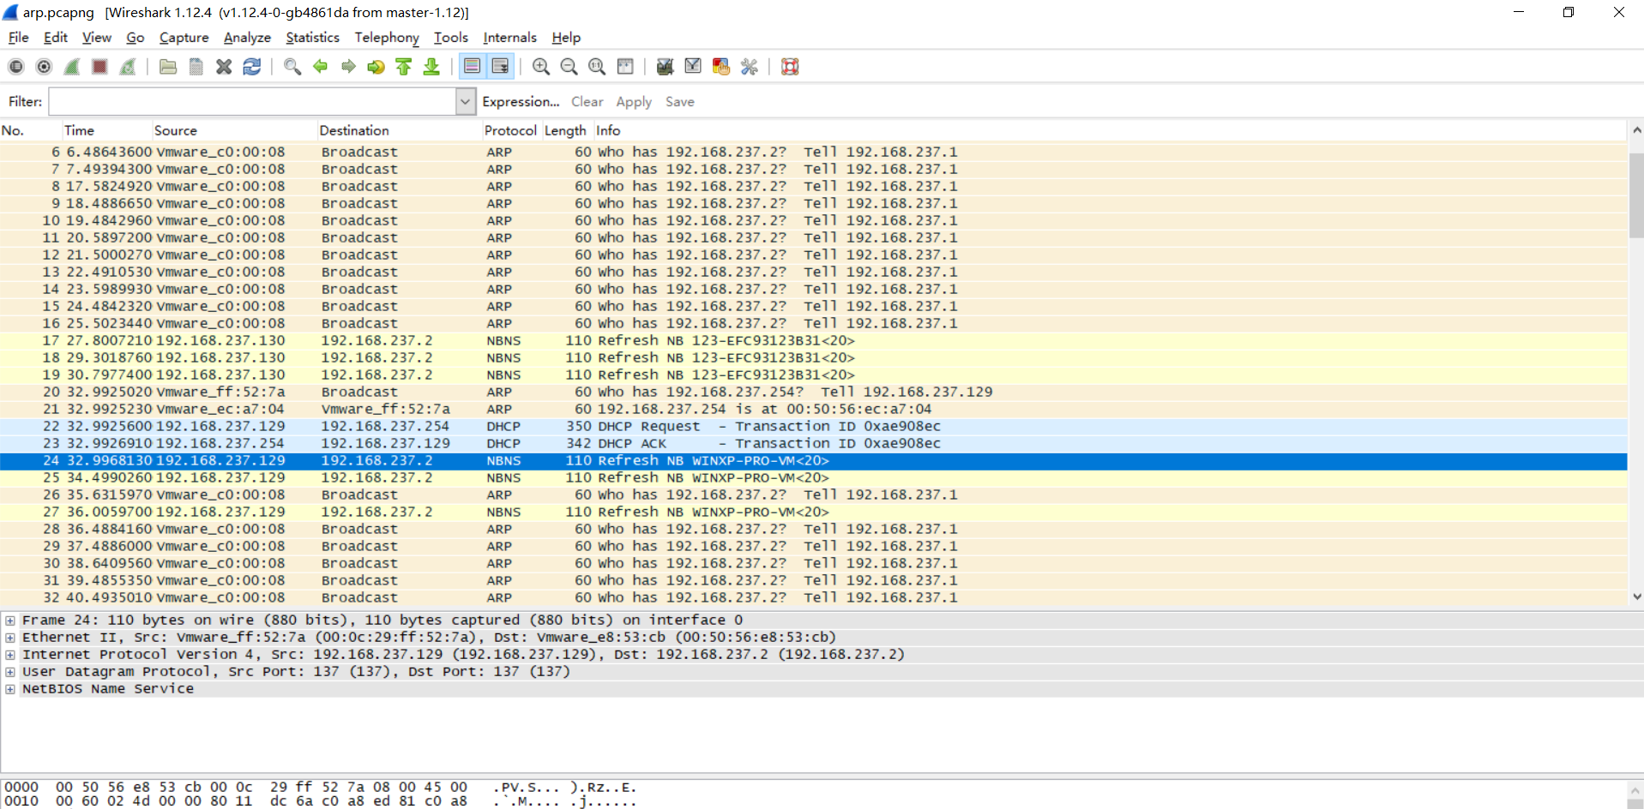Zoom in on the packet text

point(541,67)
